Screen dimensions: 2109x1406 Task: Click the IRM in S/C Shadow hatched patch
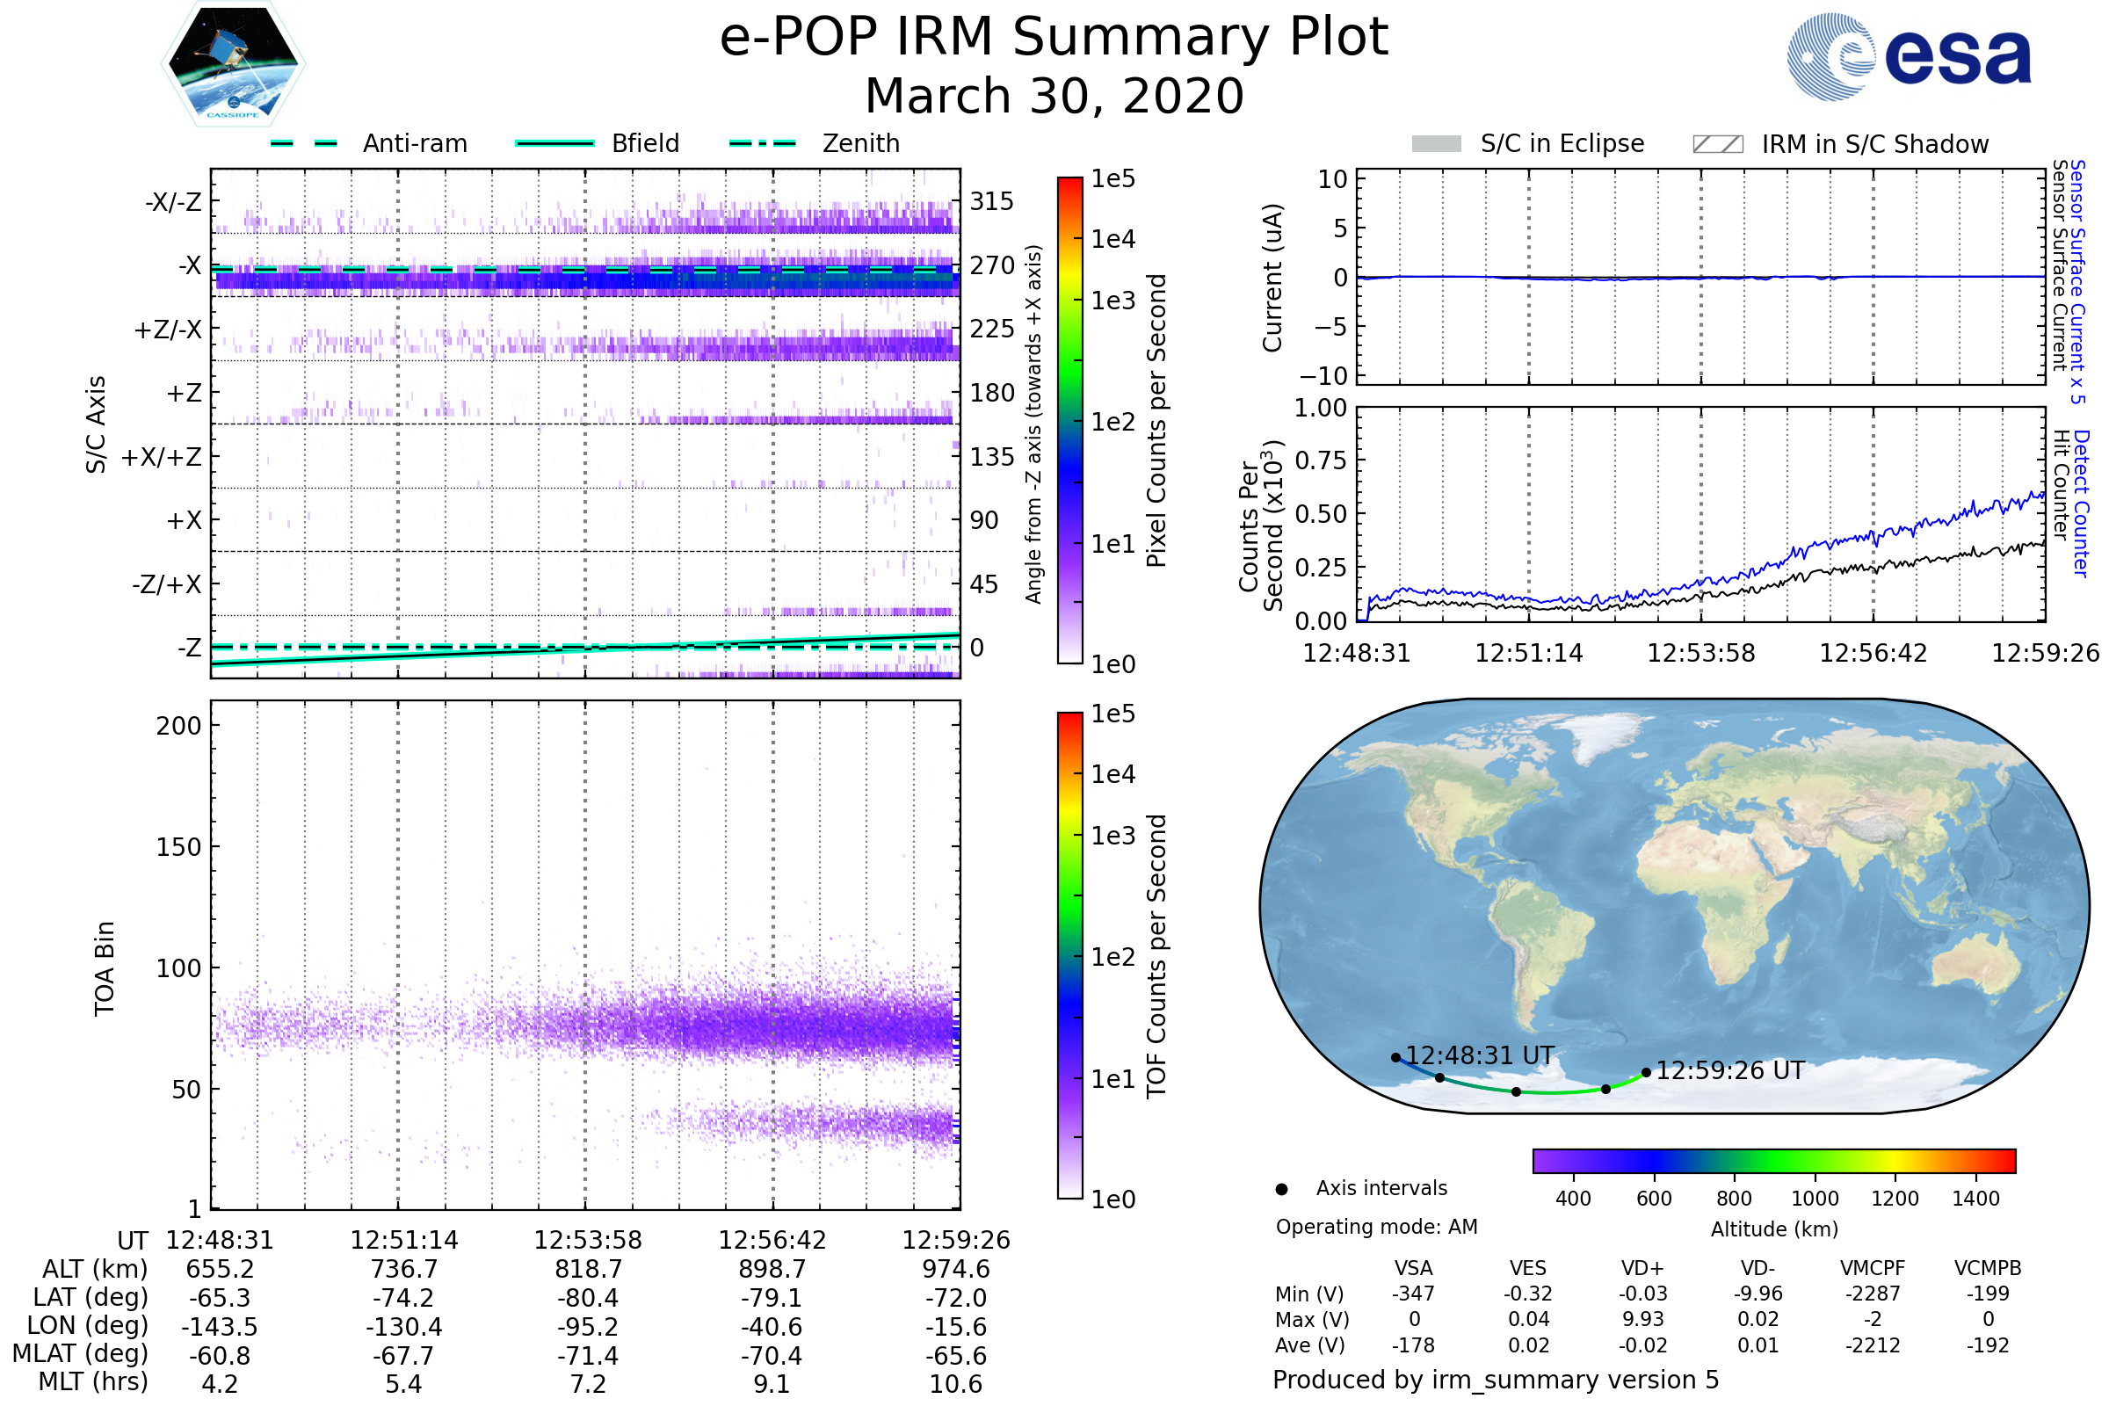point(1717,144)
